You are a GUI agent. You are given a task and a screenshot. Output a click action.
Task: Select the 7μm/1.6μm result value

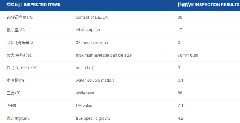pyautogui.click(x=188, y=55)
